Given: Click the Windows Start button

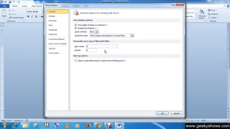Looking at the screenshot, I should (x=4, y=126).
